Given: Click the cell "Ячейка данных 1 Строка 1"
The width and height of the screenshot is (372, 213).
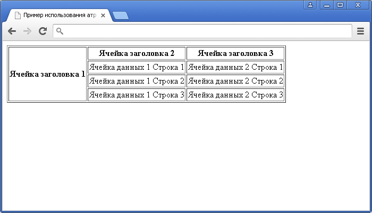Looking at the screenshot, I should pos(137,67).
